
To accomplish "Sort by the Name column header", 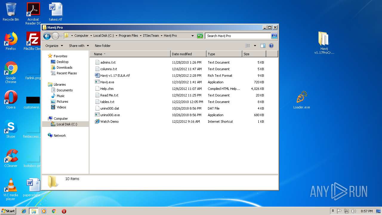I will pos(130,54).
